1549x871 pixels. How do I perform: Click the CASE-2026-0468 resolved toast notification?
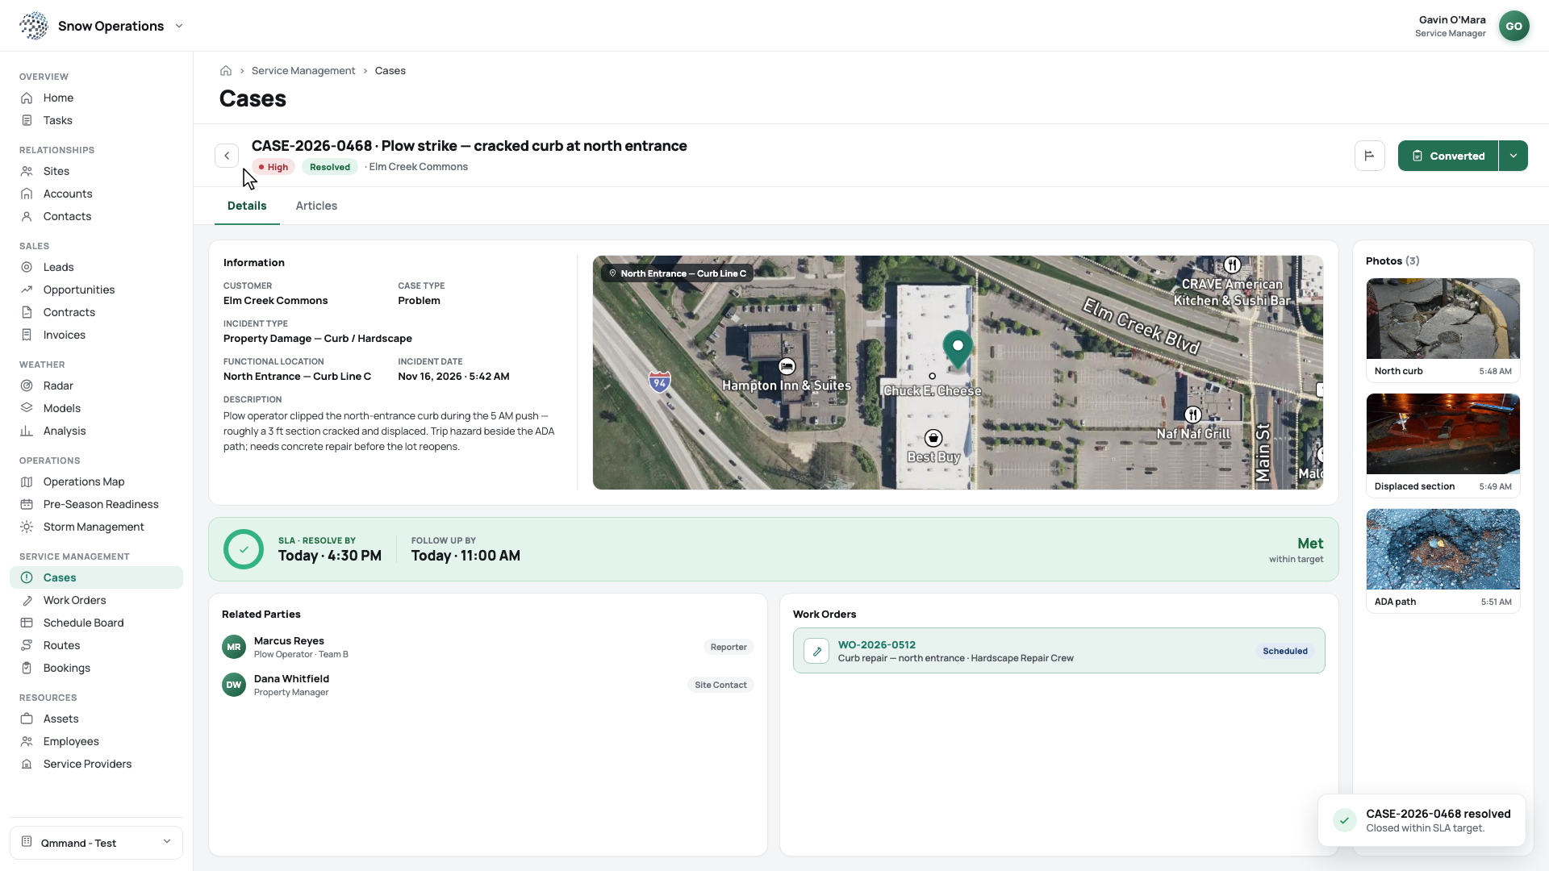tap(1422, 820)
